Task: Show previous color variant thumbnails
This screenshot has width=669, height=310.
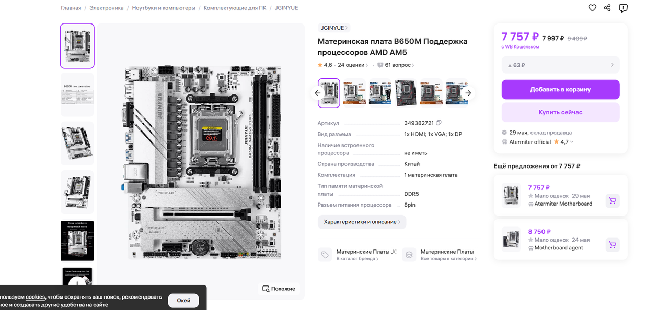Action: click(318, 93)
